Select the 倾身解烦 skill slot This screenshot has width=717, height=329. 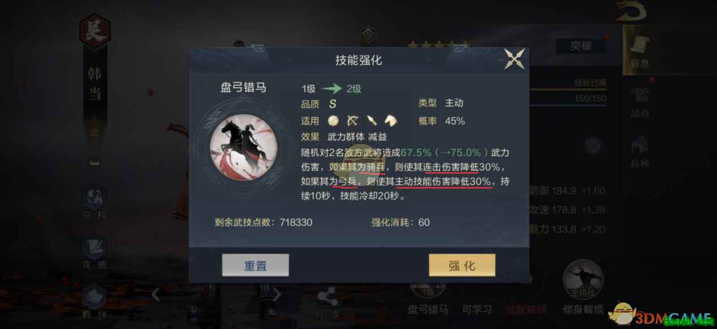click(x=583, y=288)
